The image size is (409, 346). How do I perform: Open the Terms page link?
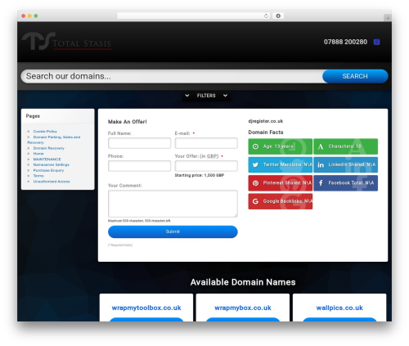(x=38, y=176)
